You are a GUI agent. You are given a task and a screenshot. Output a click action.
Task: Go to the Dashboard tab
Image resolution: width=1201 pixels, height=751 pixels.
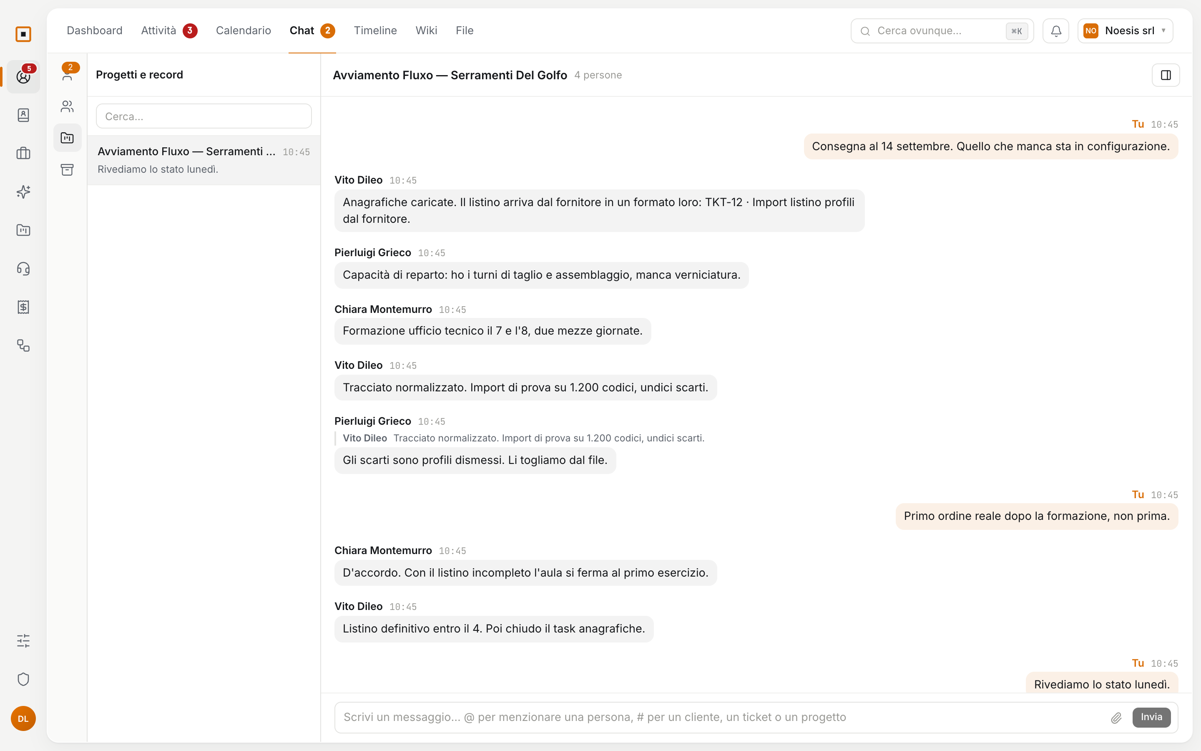(x=94, y=30)
